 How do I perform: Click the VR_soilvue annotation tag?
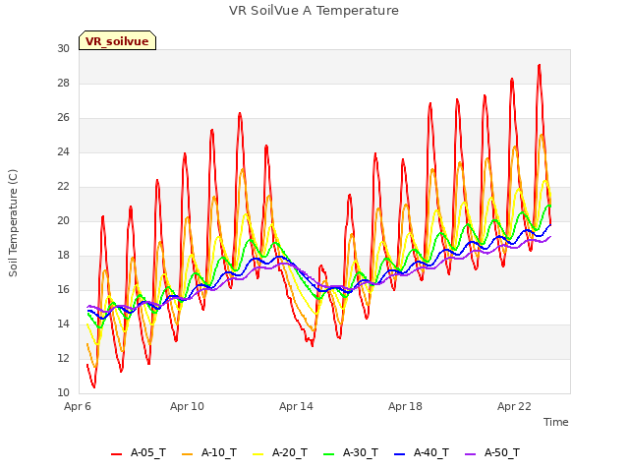click(117, 40)
